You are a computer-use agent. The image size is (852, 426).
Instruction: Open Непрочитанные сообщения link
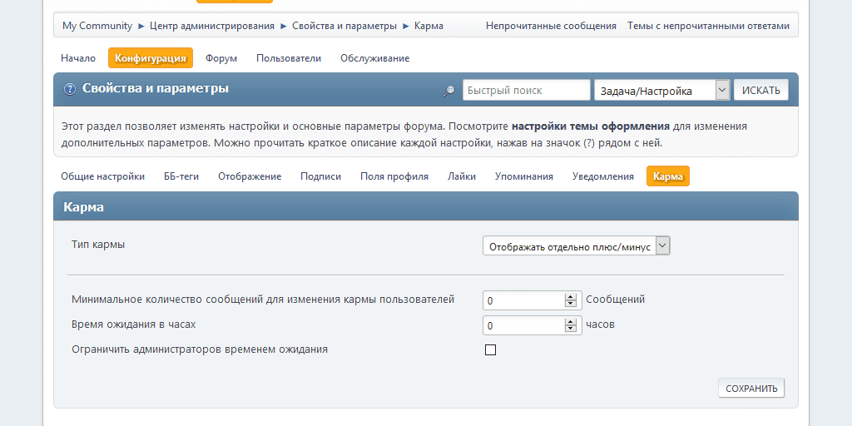pos(551,26)
